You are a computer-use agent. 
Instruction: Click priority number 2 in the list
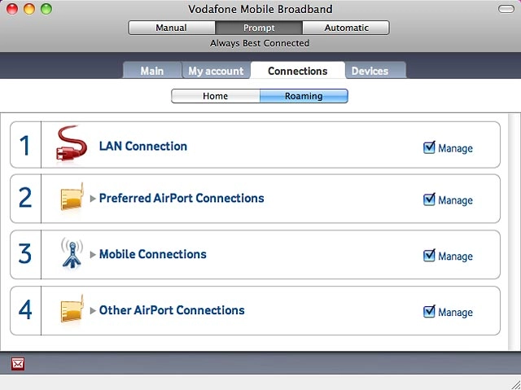pos(25,197)
